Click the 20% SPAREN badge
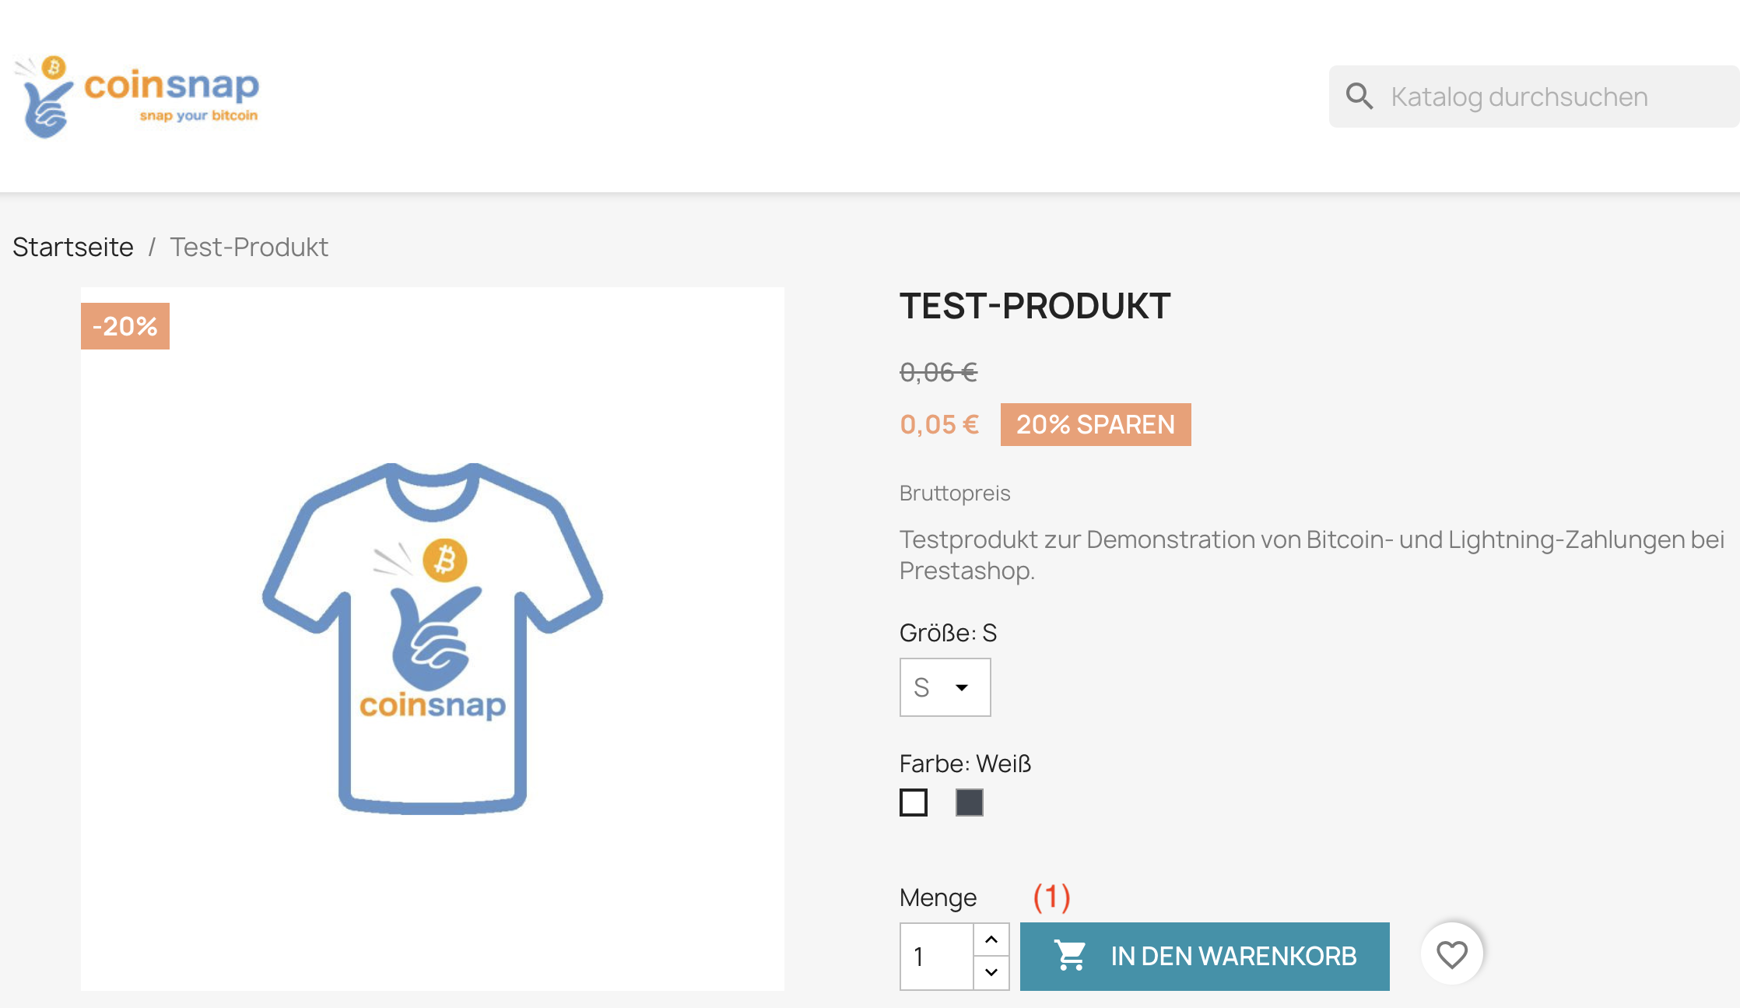 (1095, 424)
